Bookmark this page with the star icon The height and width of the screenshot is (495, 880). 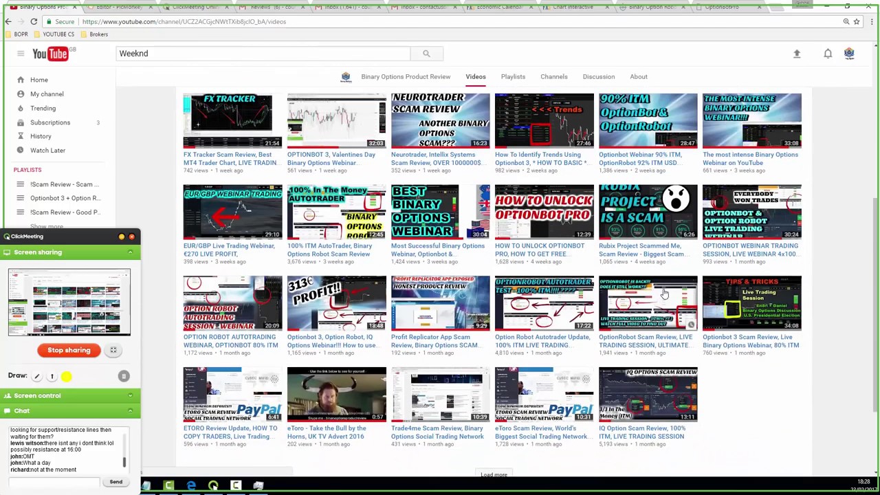(857, 21)
